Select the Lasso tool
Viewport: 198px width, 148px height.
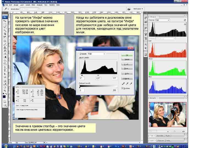[x=5, y=27]
